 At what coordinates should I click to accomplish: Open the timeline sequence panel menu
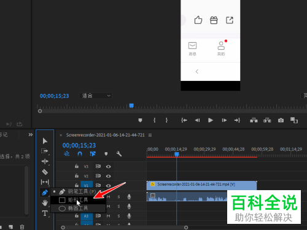(150, 135)
